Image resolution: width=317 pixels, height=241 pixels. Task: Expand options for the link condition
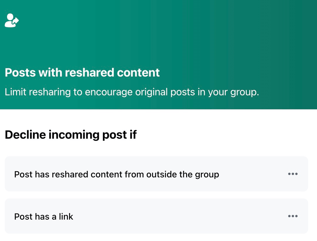tap(293, 216)
